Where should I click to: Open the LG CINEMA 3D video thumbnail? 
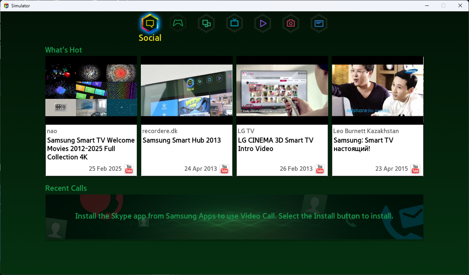tap(282, 90)
